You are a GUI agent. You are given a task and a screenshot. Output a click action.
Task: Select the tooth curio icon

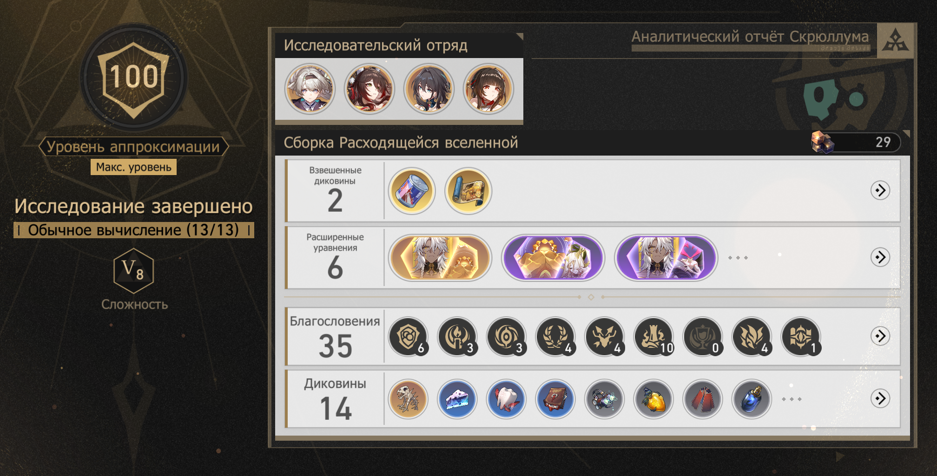point(507,399)
